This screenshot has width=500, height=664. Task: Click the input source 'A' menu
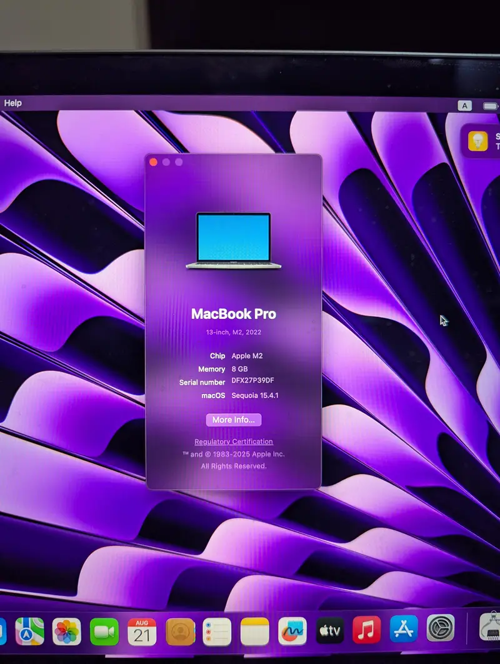464,106
